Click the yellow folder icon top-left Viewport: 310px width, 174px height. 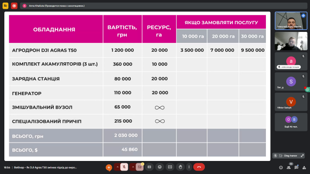5,6
